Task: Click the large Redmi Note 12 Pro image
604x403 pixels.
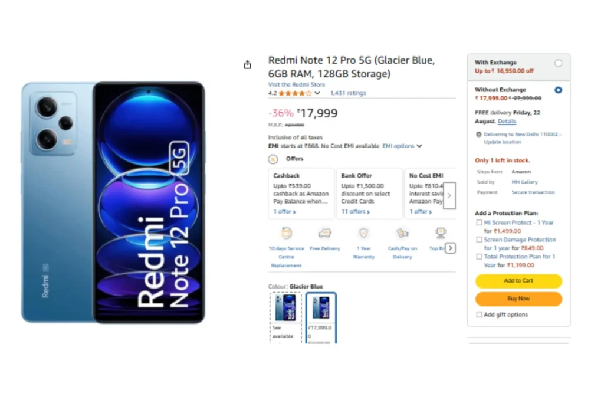Action: coord(113,202)
